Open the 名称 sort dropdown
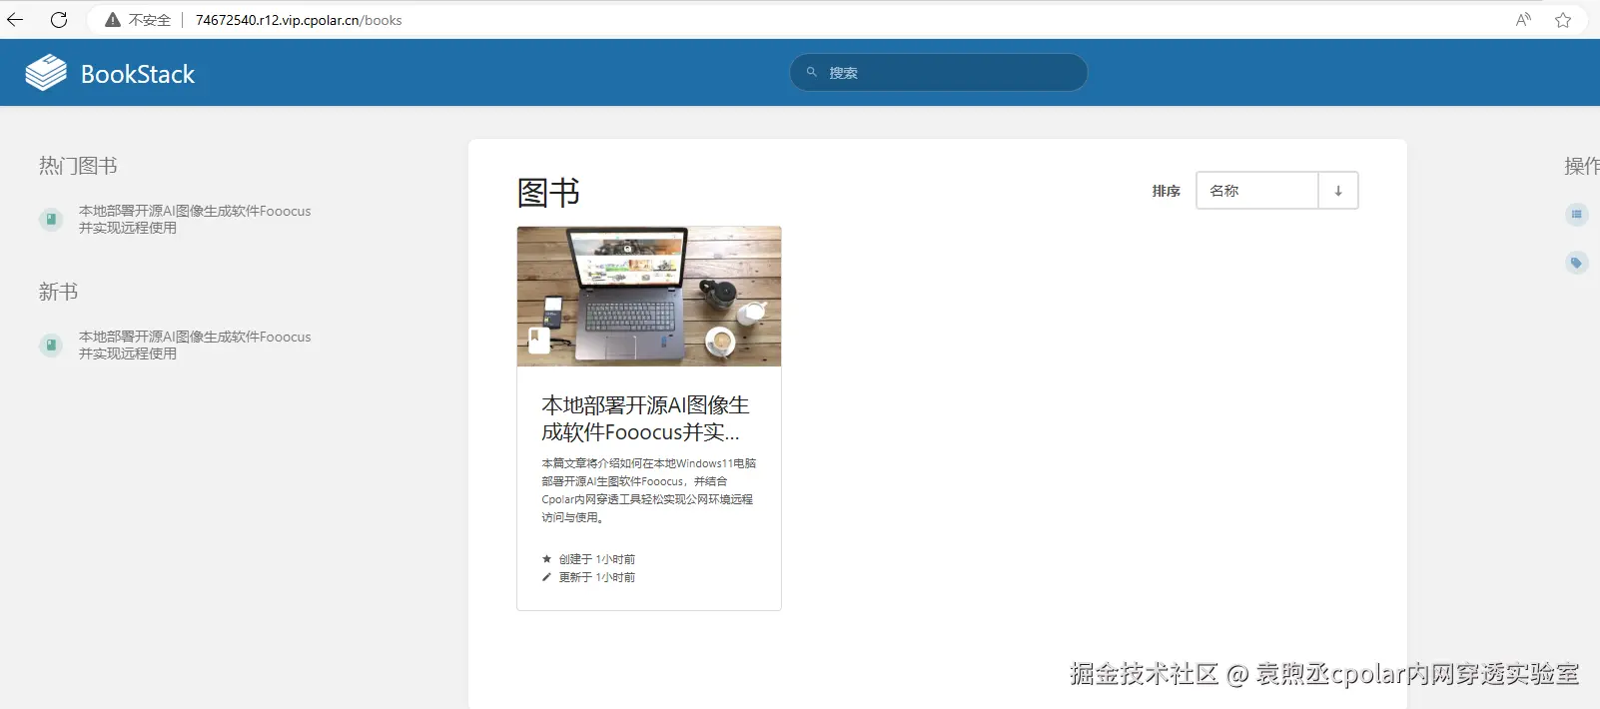 tap(1257, 191)
